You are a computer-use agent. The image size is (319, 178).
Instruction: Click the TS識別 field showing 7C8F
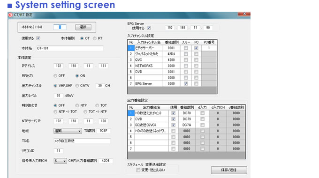[103, 131]
